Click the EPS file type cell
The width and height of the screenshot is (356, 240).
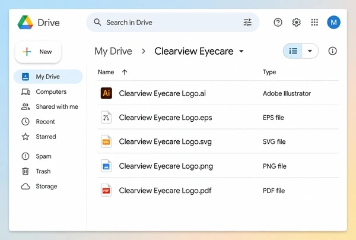274,118
